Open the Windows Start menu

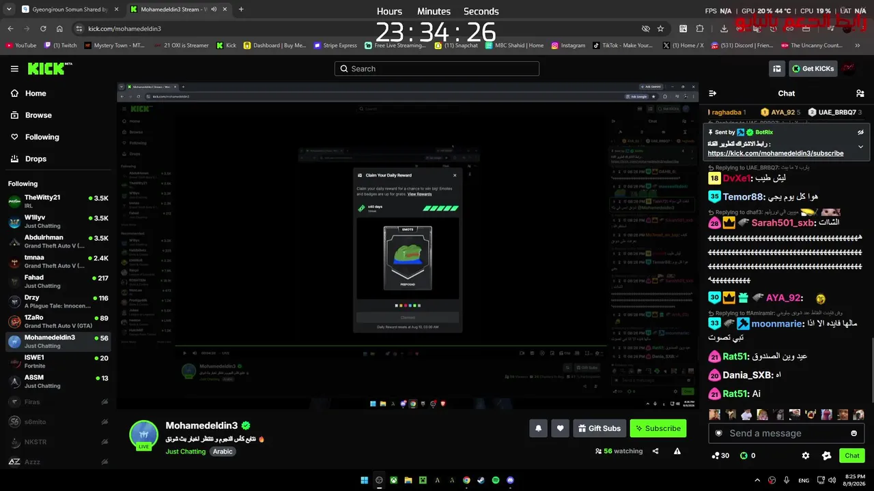pyautogui.click(x=365, y=480)
